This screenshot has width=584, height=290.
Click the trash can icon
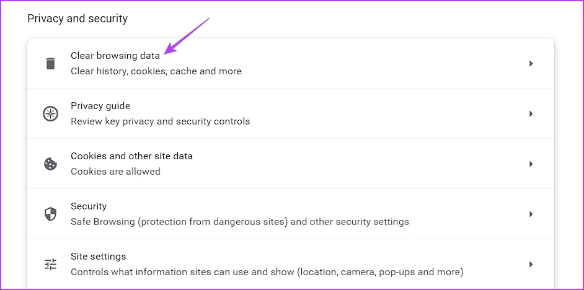pos(50,63)
